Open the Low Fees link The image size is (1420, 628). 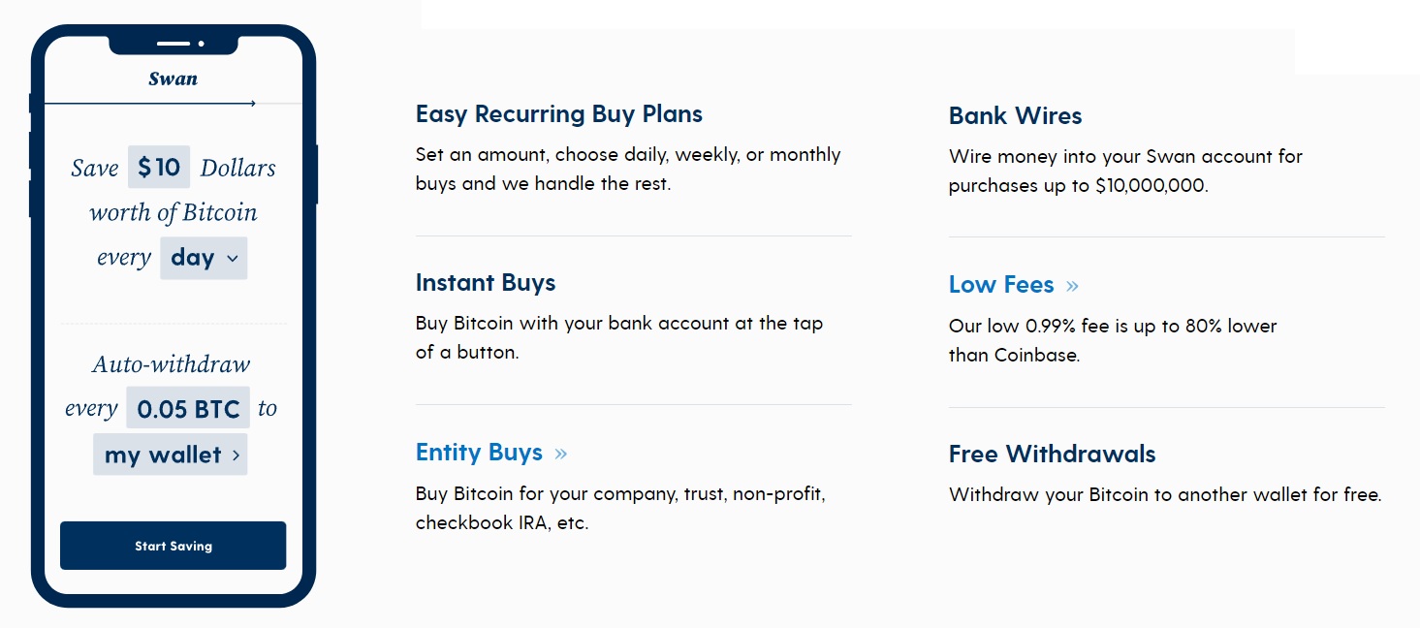point(1001,285)
